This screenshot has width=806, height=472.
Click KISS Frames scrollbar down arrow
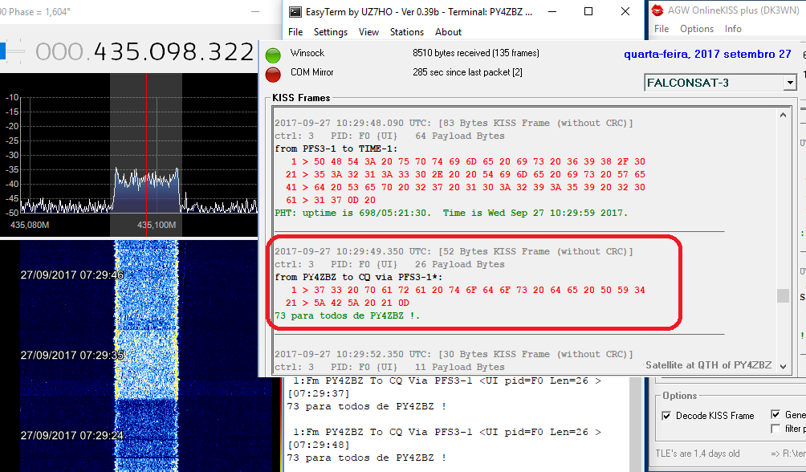[783, 367]
